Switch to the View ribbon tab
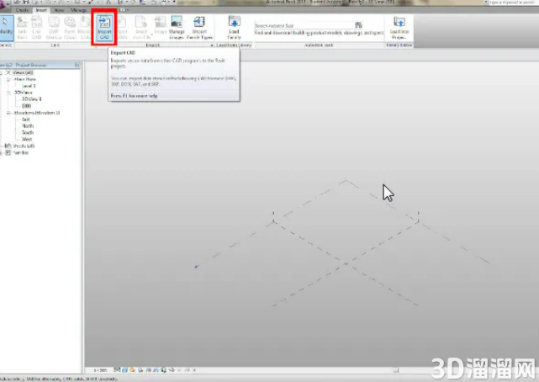 point(59,10)
